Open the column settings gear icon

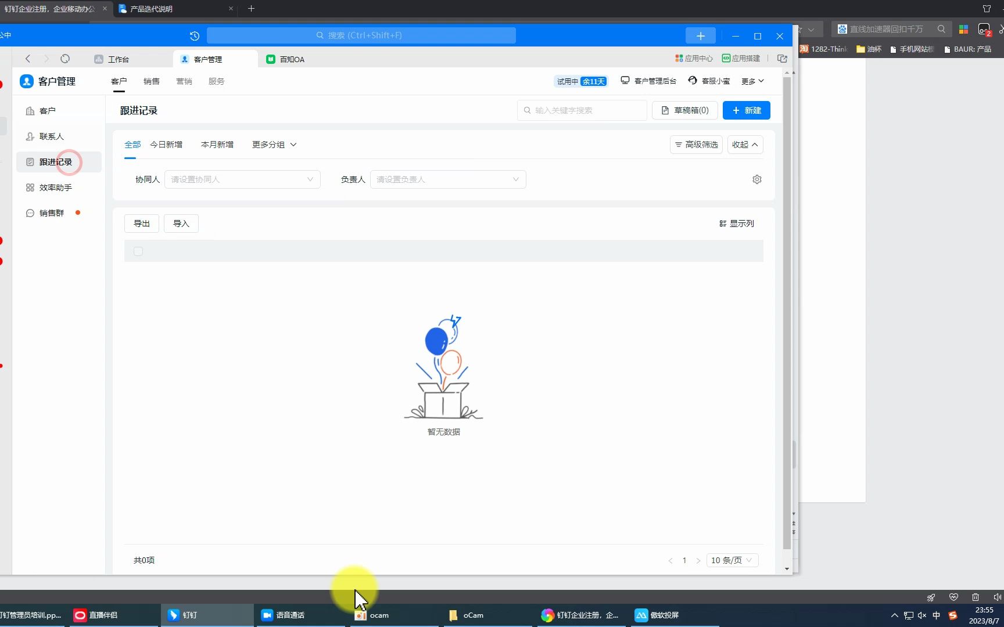[x=756, y=179]
